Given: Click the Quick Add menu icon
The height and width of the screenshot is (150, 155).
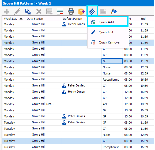Looking at the screenshot, I should tap(93, 22).
